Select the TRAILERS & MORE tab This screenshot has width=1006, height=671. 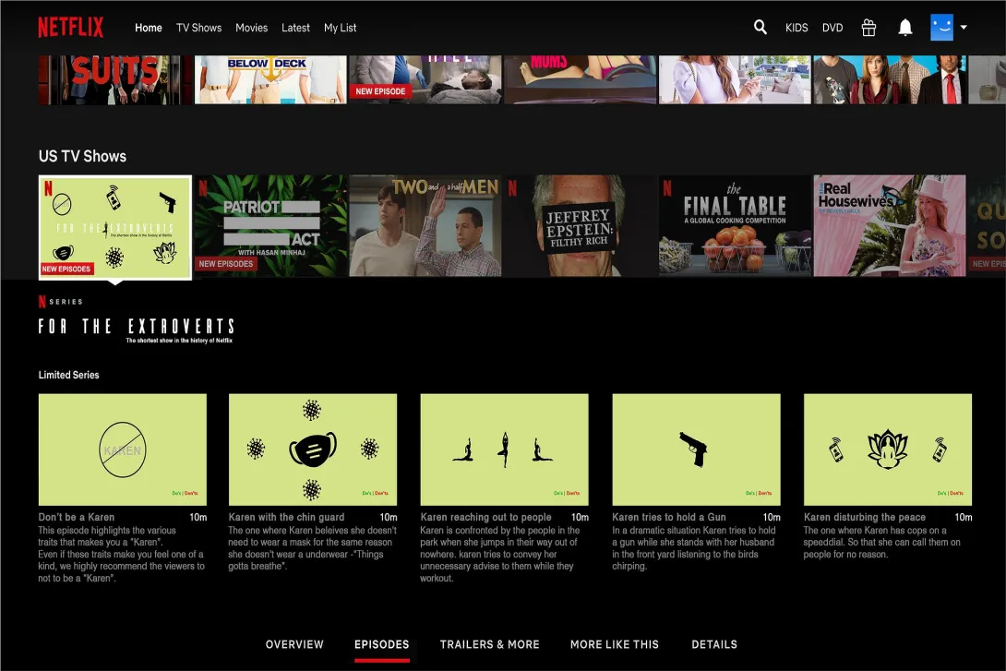click(489, 644)
